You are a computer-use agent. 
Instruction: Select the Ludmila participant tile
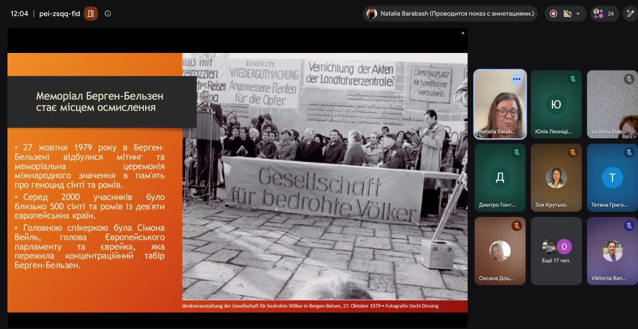(x=612, y=104)
